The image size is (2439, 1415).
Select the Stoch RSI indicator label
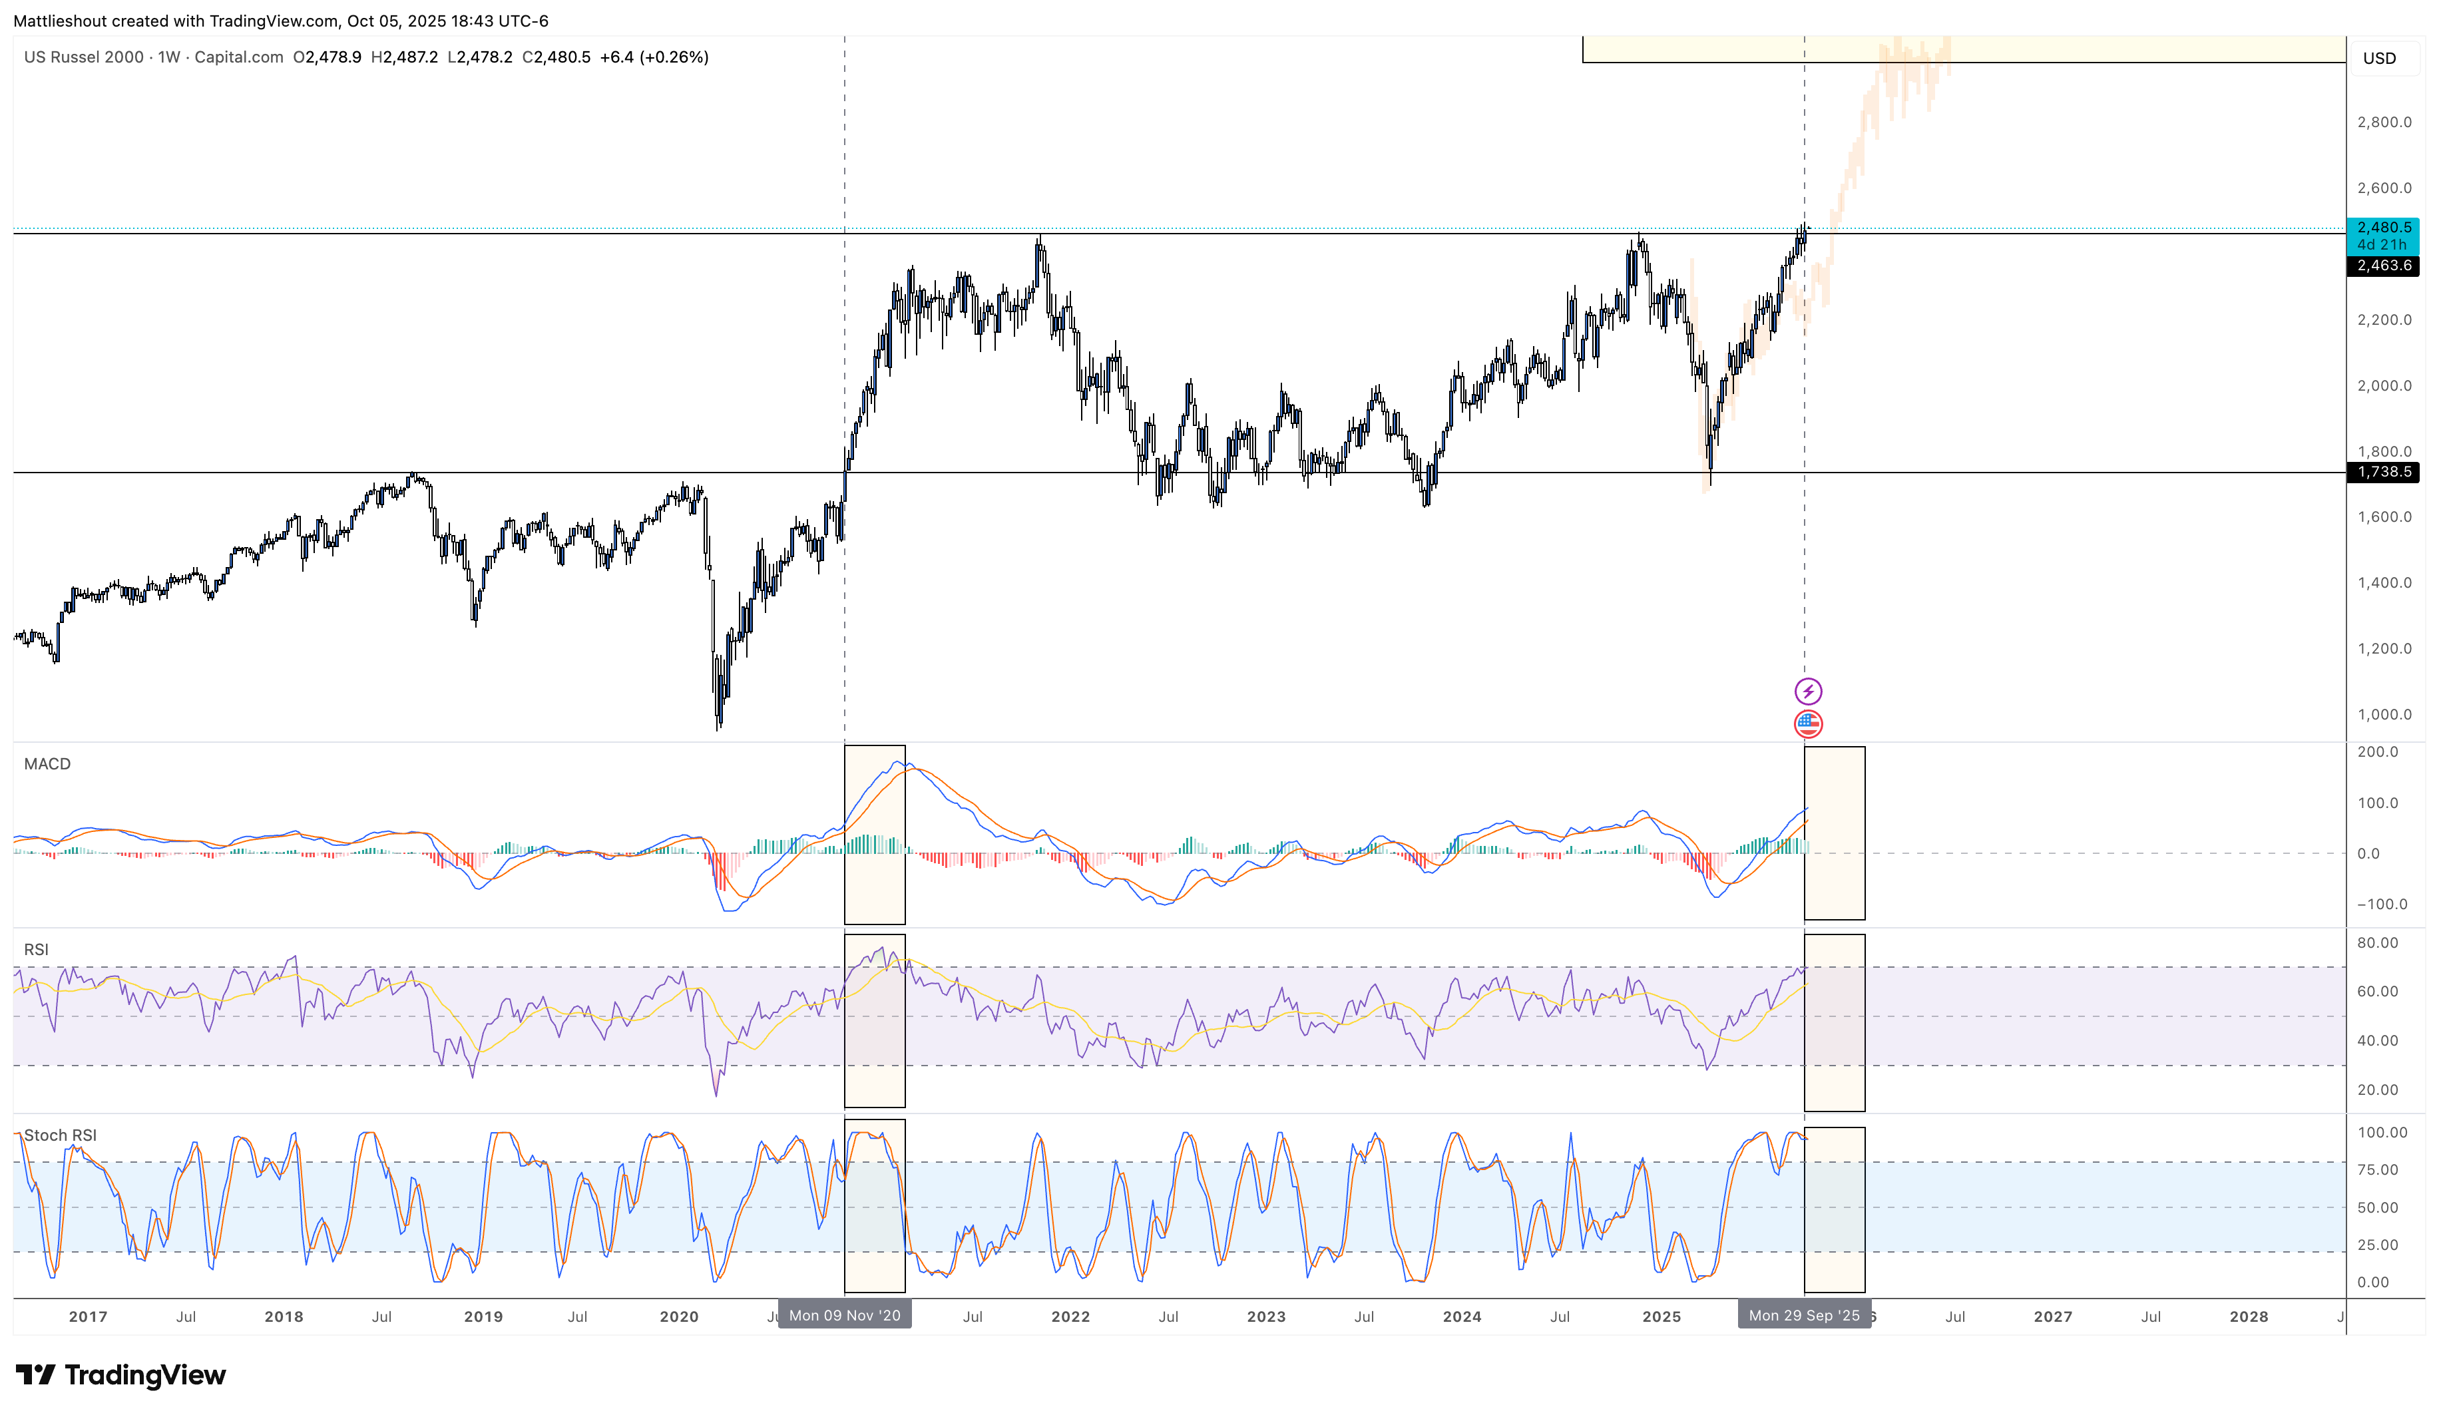(59, 1135)
